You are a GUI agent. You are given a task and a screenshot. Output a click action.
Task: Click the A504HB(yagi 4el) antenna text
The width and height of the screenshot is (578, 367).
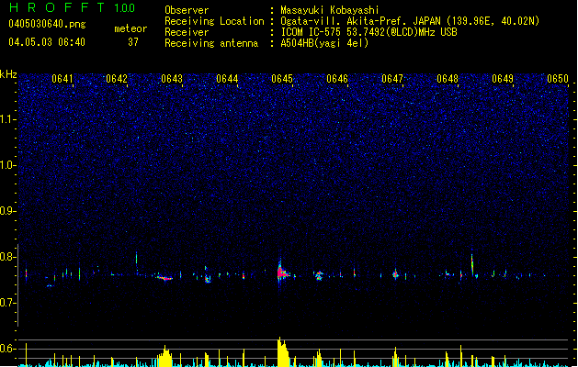tap(324, 43)
